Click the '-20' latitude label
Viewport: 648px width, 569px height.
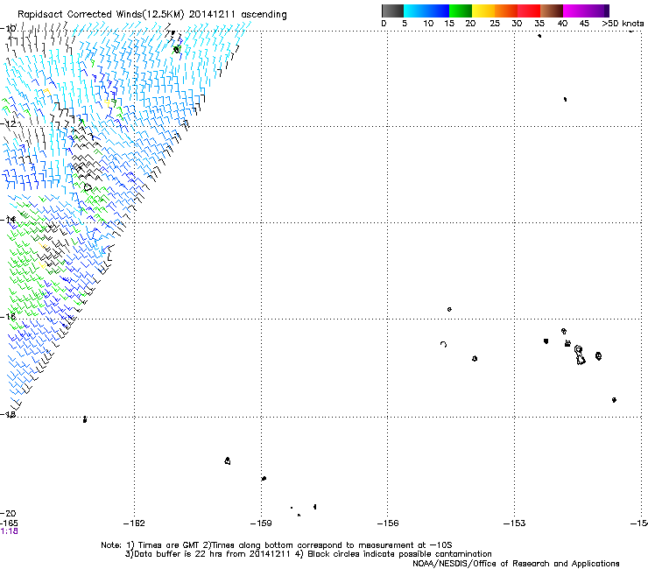tap(8, 514)
